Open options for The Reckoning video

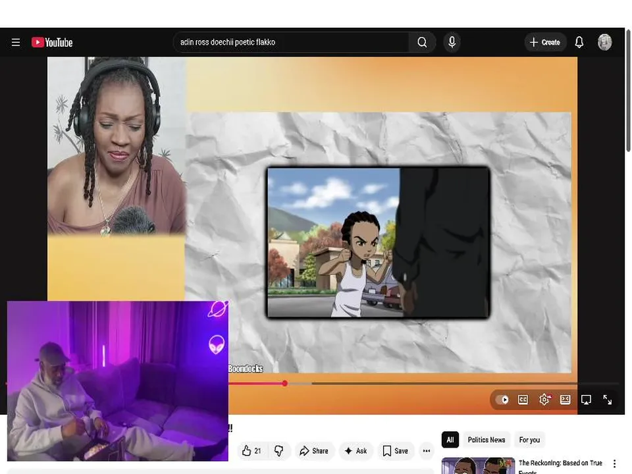coord(614,464)
